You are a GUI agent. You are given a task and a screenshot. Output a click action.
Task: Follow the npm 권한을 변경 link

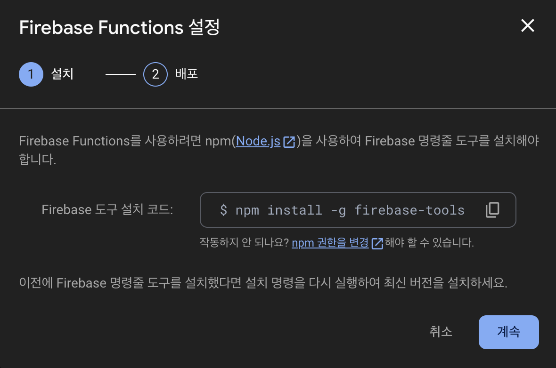point(330,242)
